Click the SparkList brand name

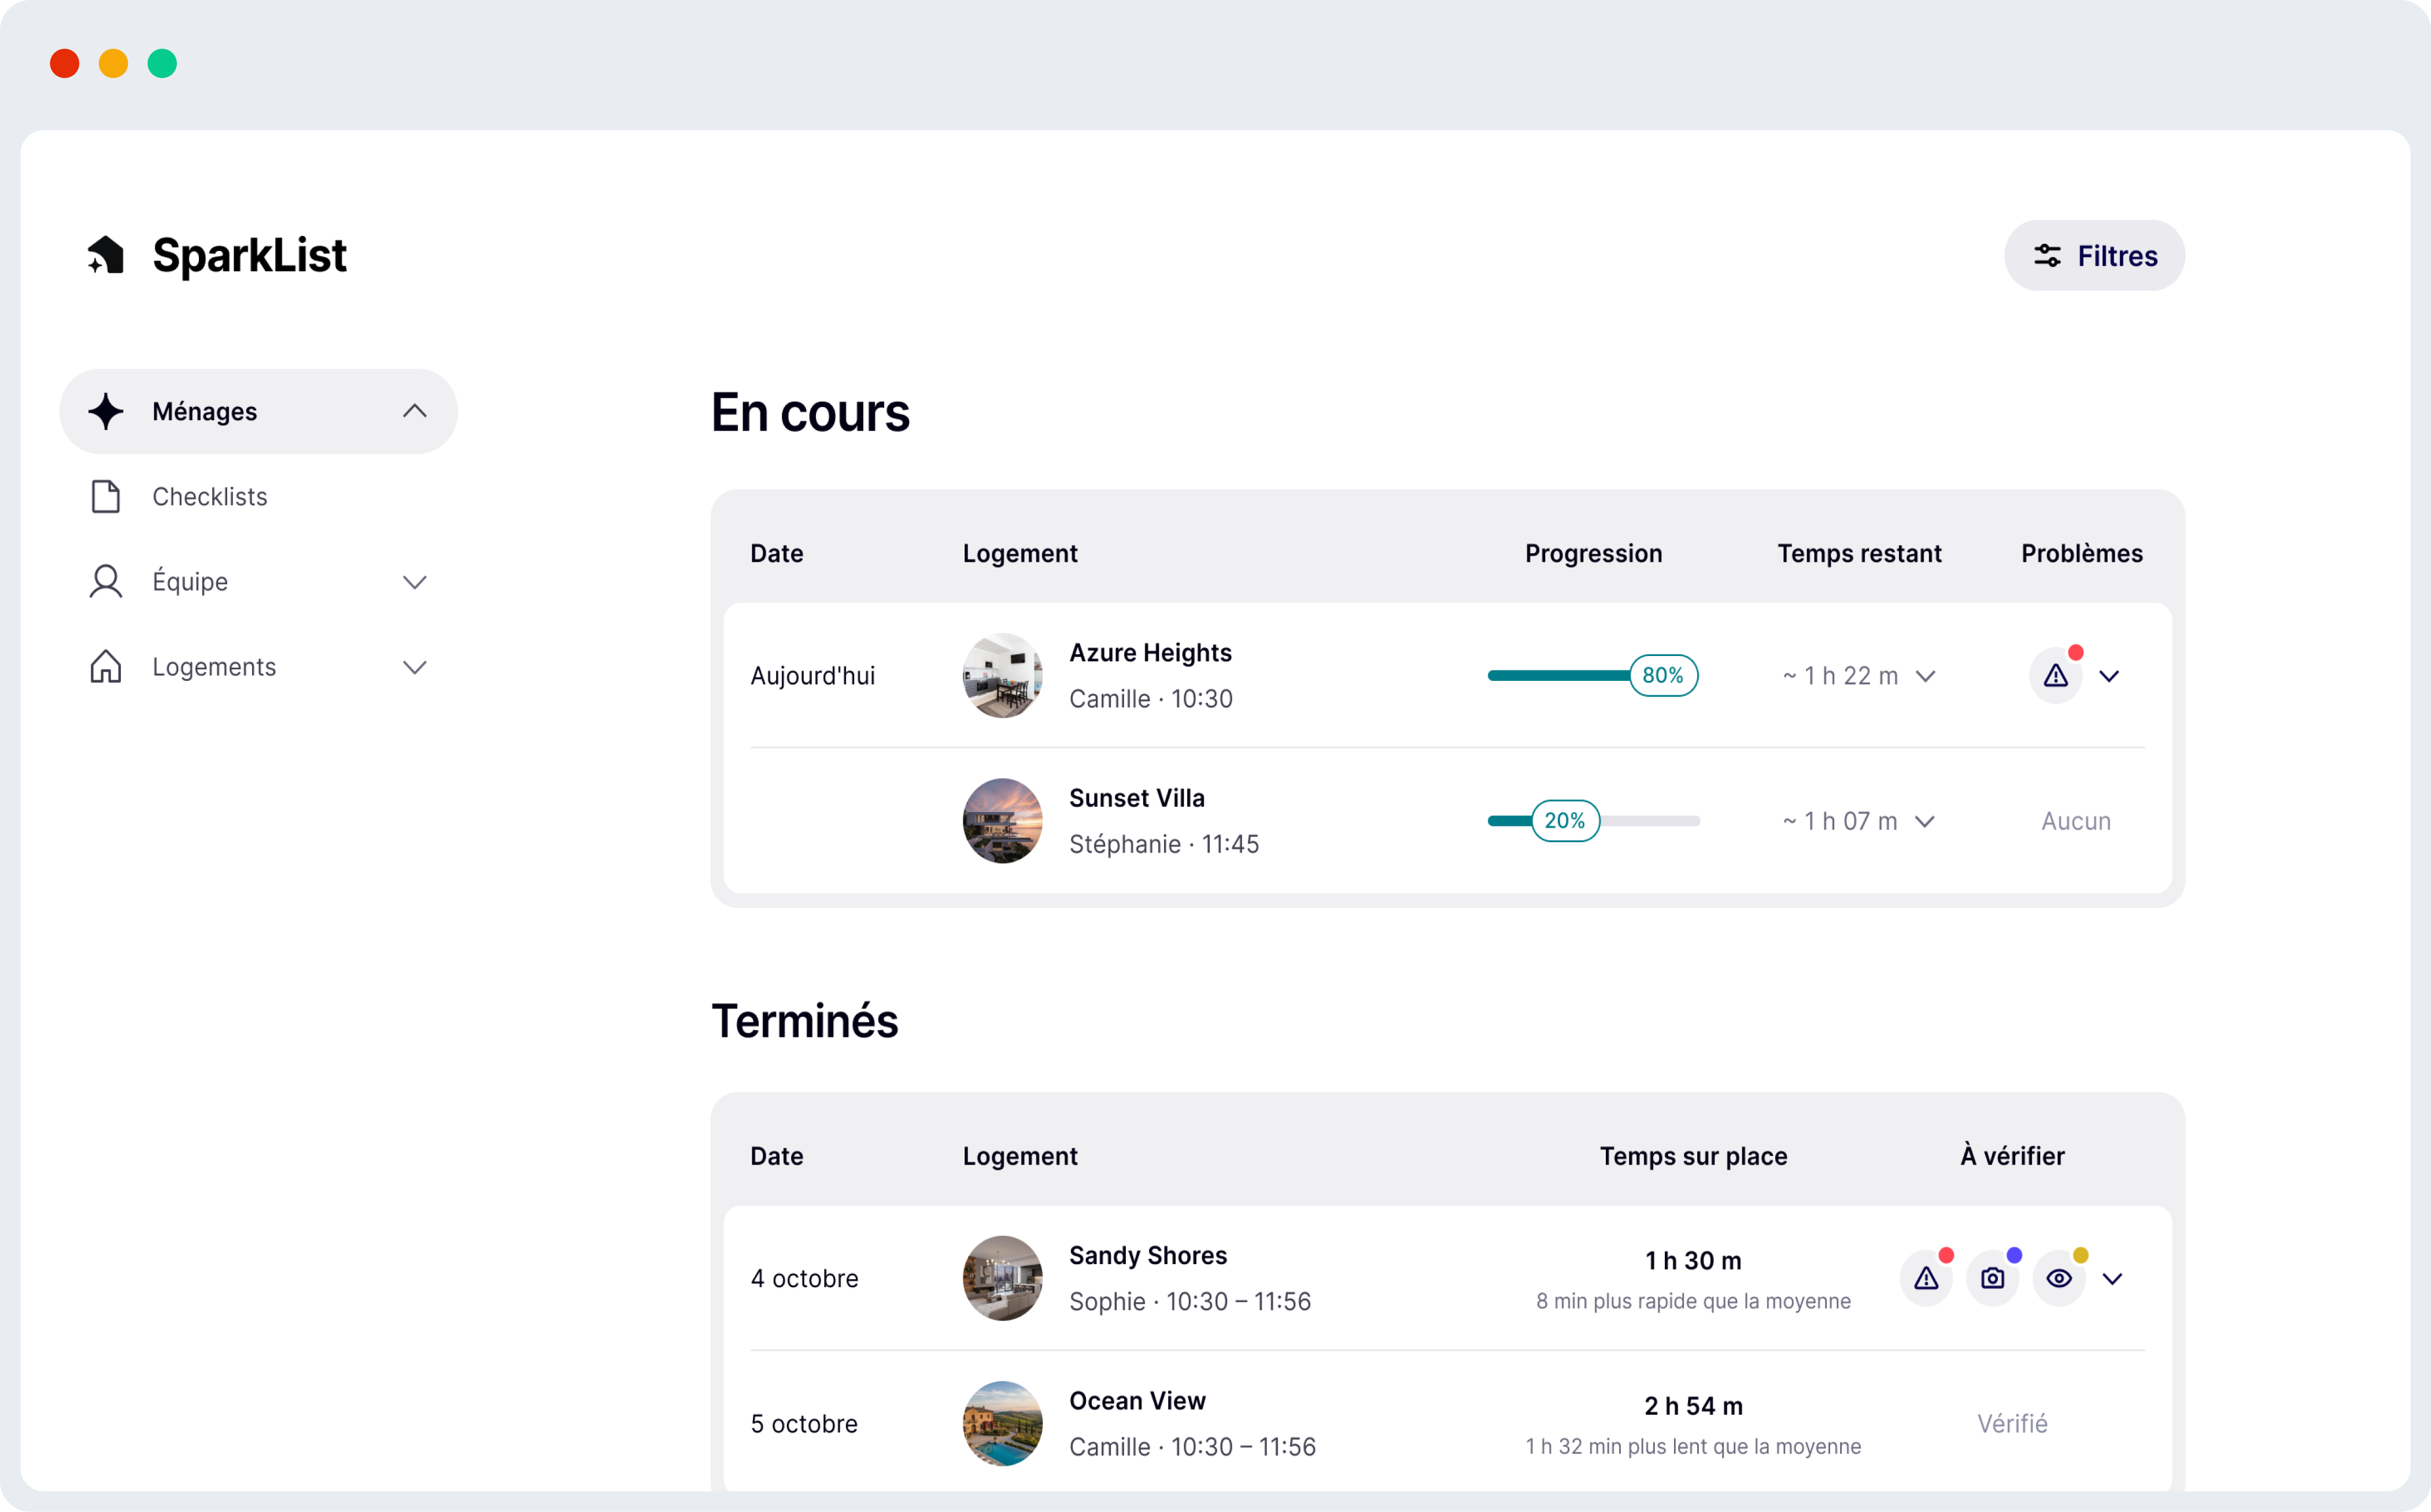click(x=249, y=255)
